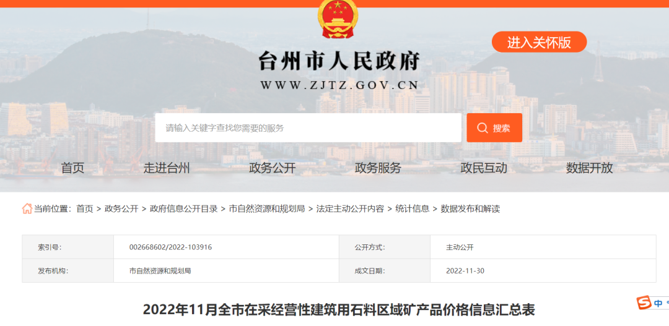Viewport: 669px width, 326px height.
Task: Select 政务公开 in the main navigation bar
Action: click(273, 168)
